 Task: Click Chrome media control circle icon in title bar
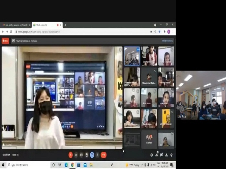pos(155,25)
